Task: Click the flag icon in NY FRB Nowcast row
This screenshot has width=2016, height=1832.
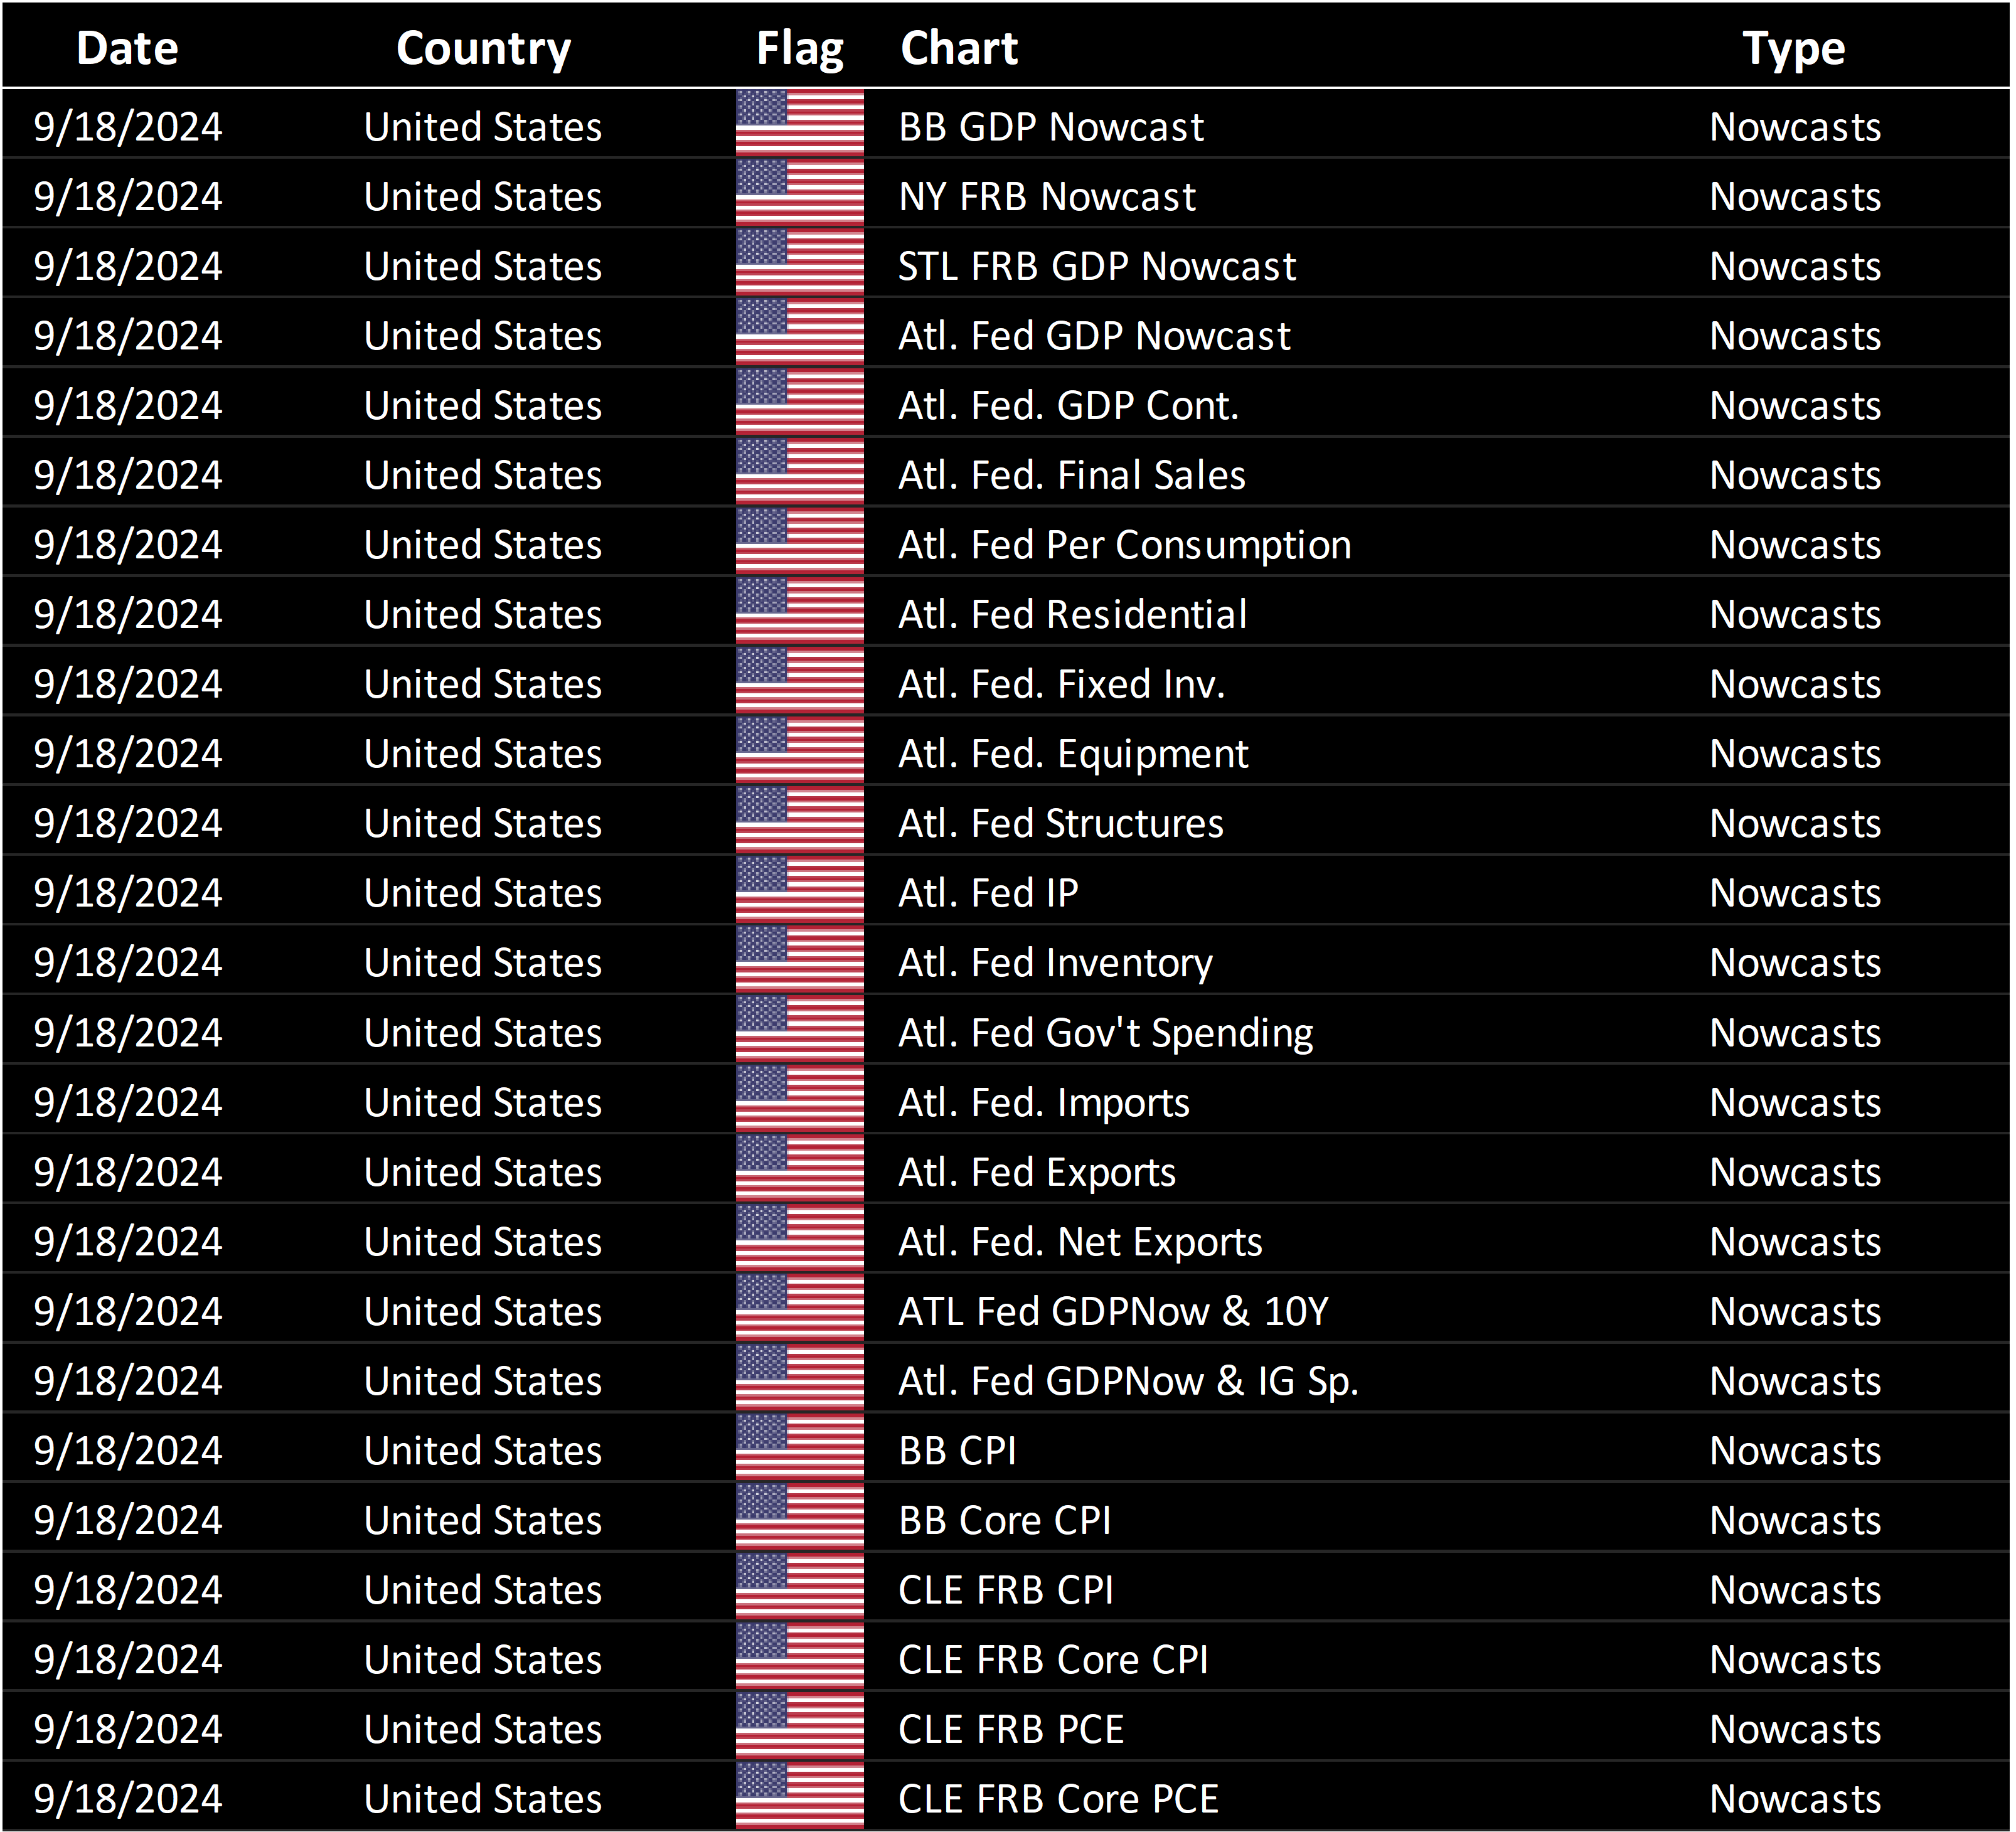Action: click(x=799, y=194)
